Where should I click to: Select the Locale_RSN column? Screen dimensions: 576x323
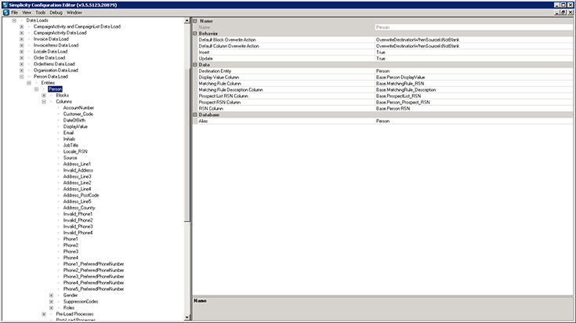point(75,151)
